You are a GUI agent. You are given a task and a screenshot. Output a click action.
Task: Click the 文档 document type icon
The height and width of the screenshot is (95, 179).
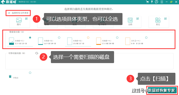pos(130,20)
